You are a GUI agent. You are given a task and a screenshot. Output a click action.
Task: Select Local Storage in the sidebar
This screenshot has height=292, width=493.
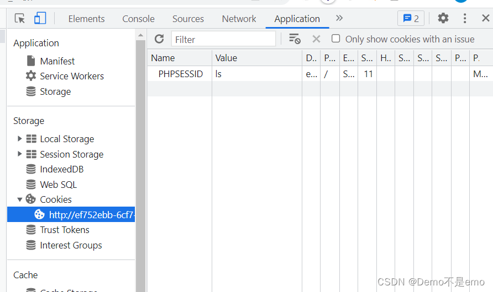tap(67, 139)
